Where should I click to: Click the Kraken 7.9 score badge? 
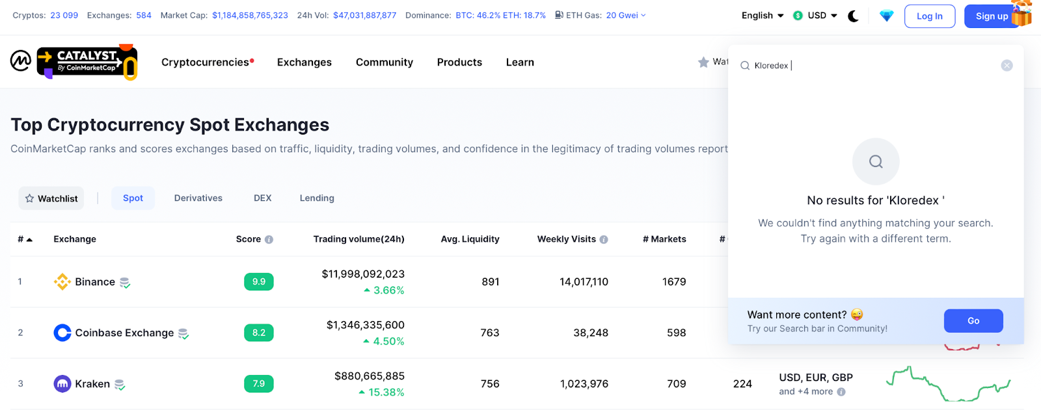pyautogui.click(x=259, y=383)
